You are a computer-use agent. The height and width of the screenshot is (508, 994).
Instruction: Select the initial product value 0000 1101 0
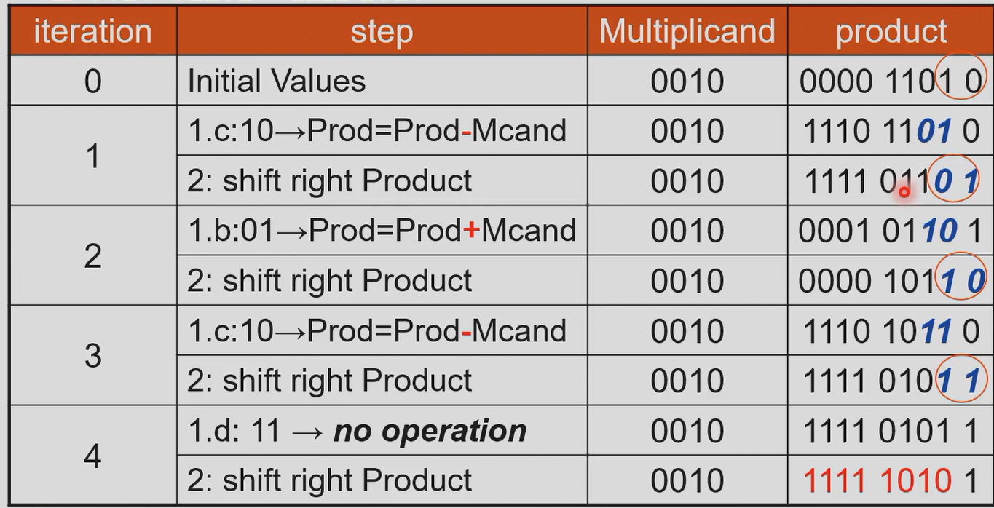click(x=891, y=82)
